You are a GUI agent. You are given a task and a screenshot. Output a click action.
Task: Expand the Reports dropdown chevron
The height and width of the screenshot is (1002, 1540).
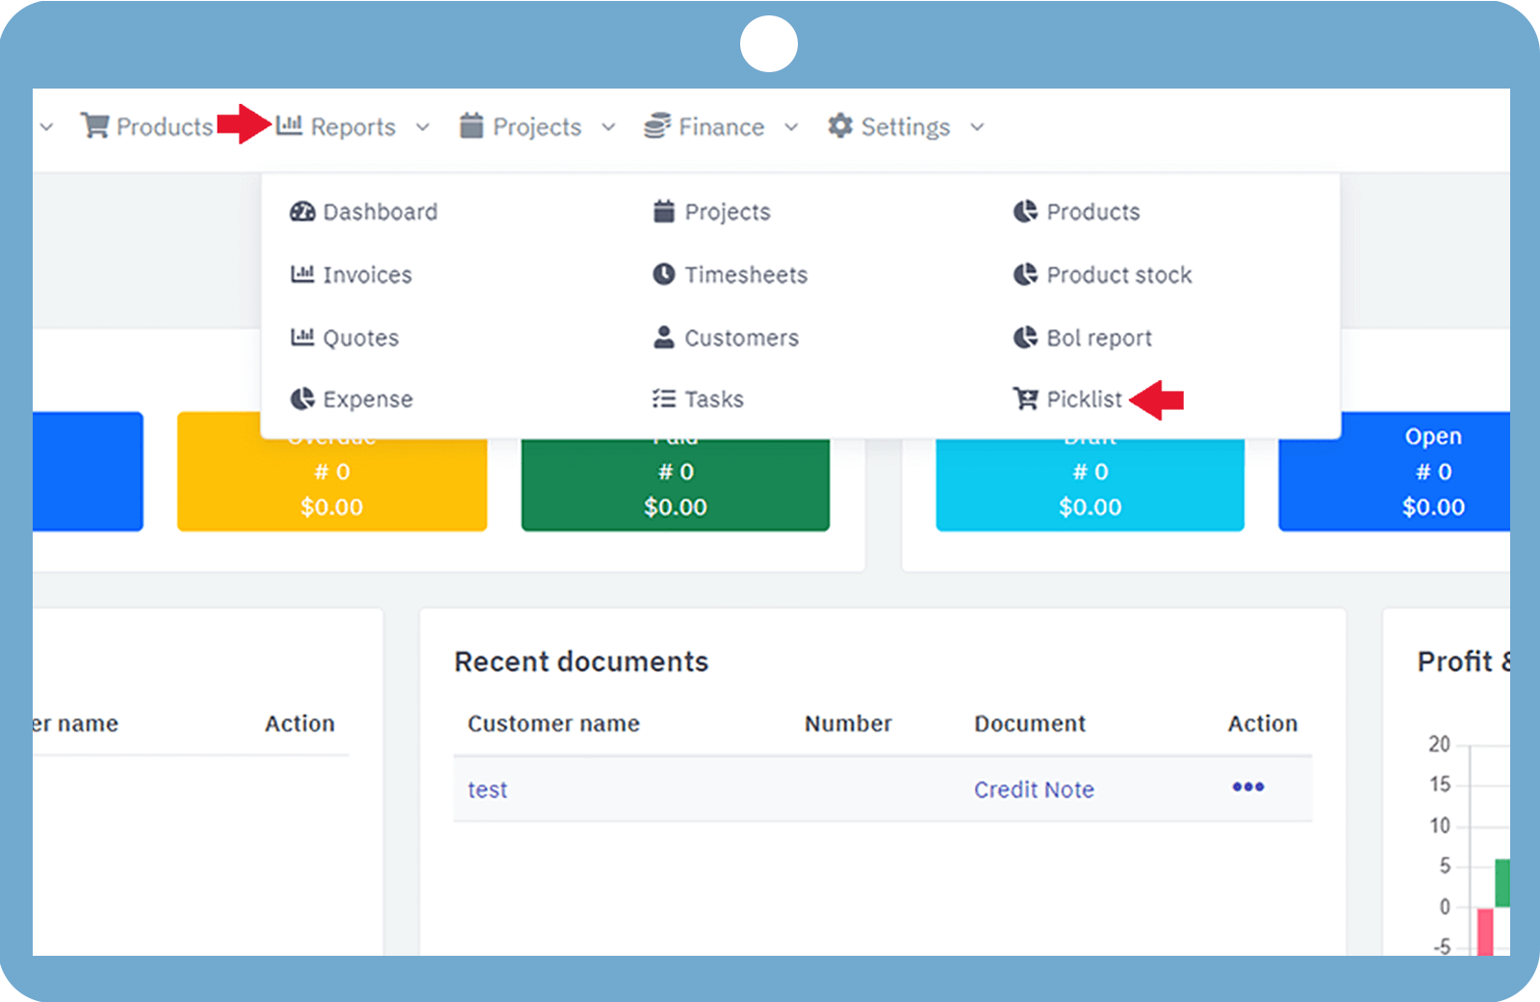pyautogui.click(x=422, y=127)
